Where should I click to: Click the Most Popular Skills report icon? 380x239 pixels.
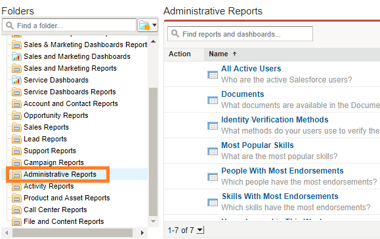[213, 151]
